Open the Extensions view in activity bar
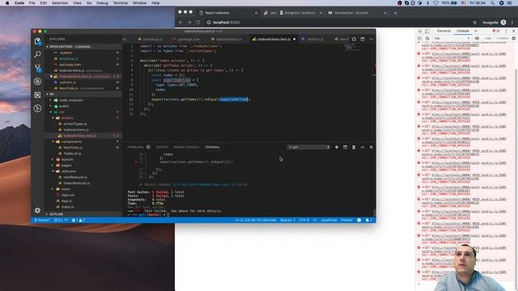The width and height of the screenshot is (518, 291). [x=38, y=95]
